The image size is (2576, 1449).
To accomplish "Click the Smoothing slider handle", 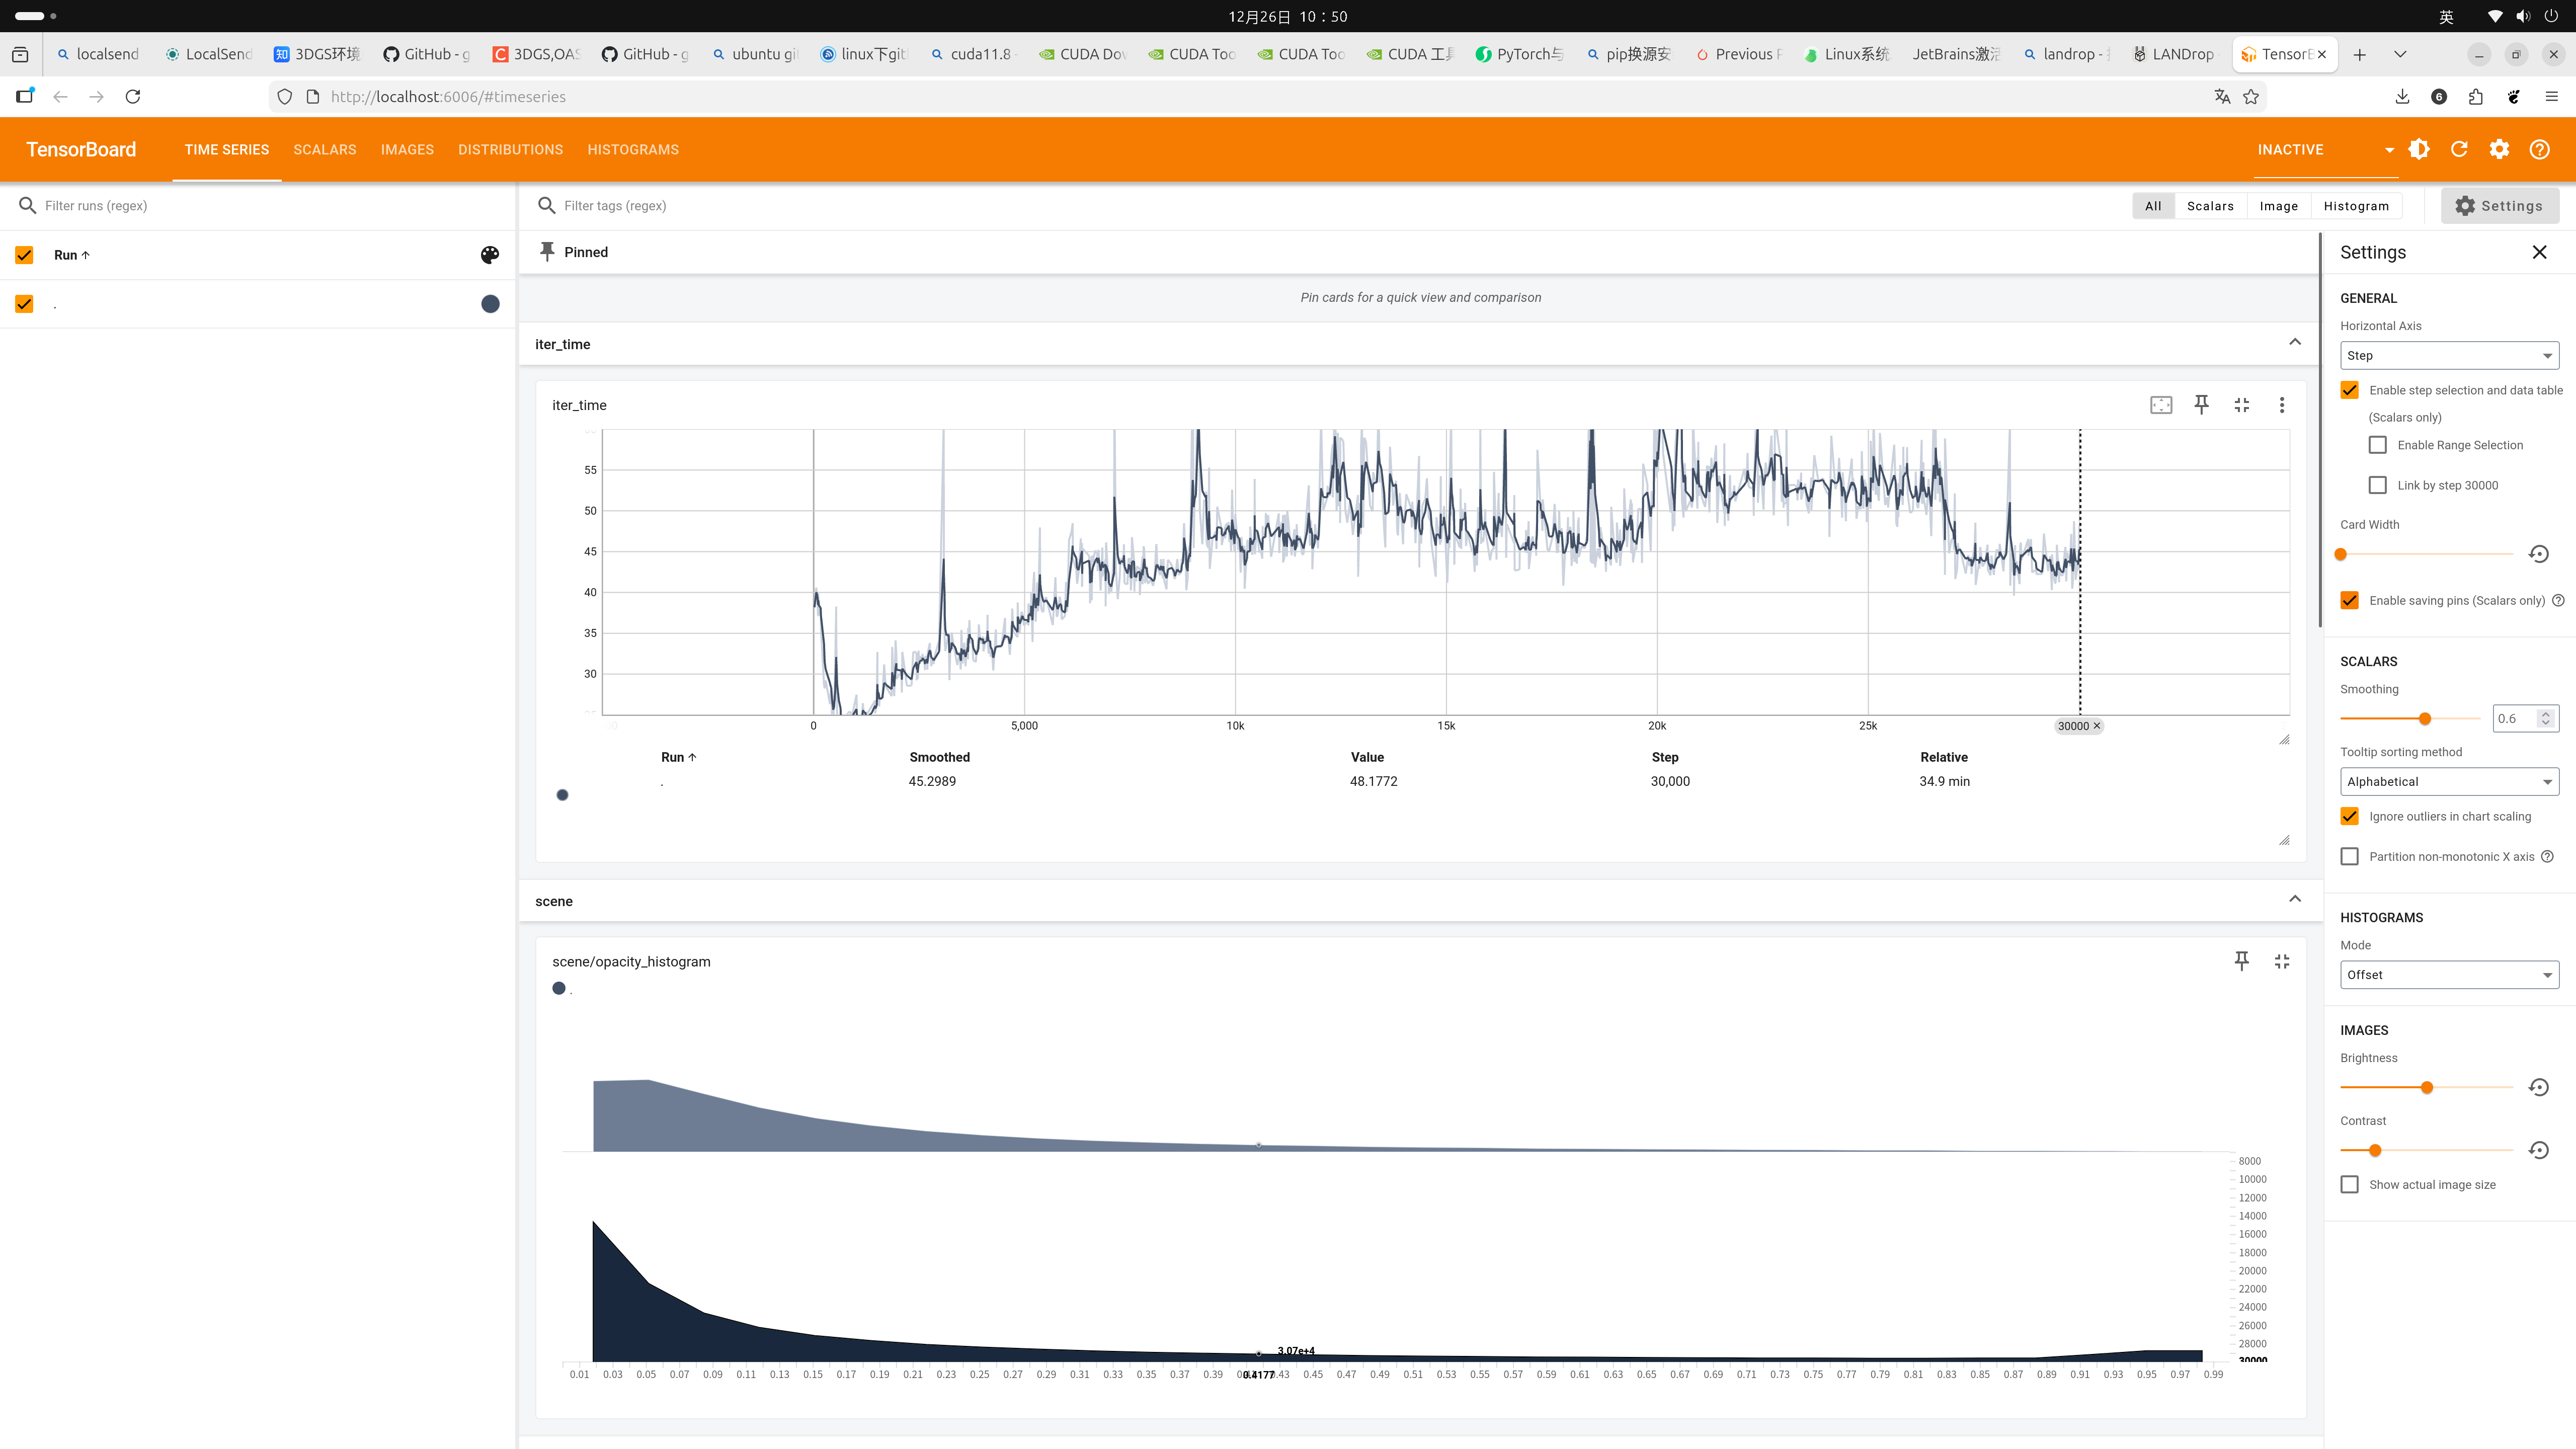I will 2425,718.
